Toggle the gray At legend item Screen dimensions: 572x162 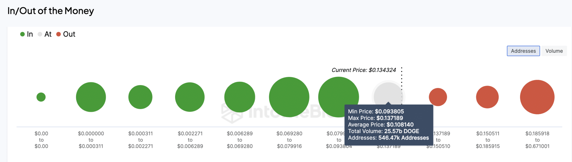click(45, 34)
